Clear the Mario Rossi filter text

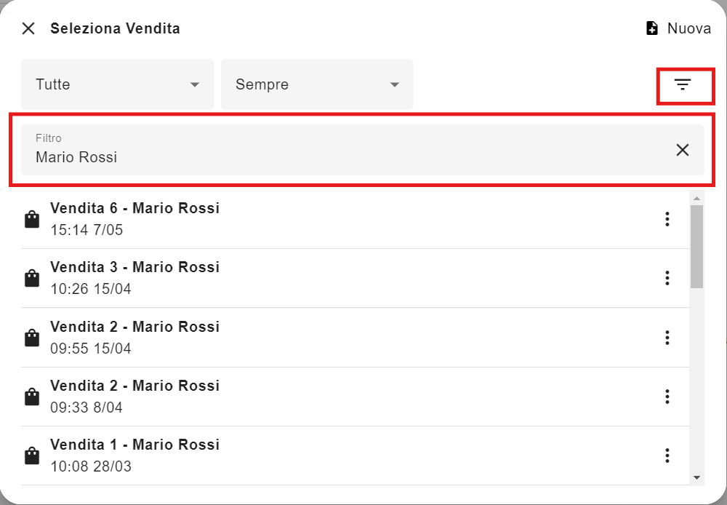[683, 150]
